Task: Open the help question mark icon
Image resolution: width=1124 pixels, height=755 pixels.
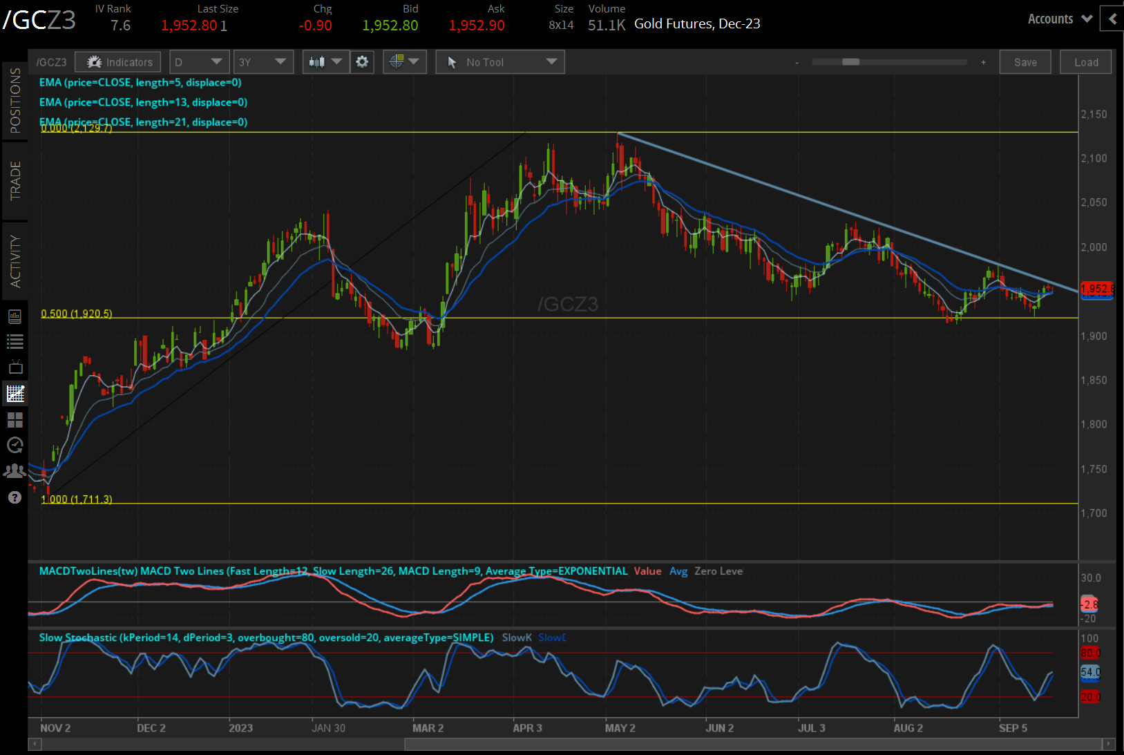Action: [15, 497]
